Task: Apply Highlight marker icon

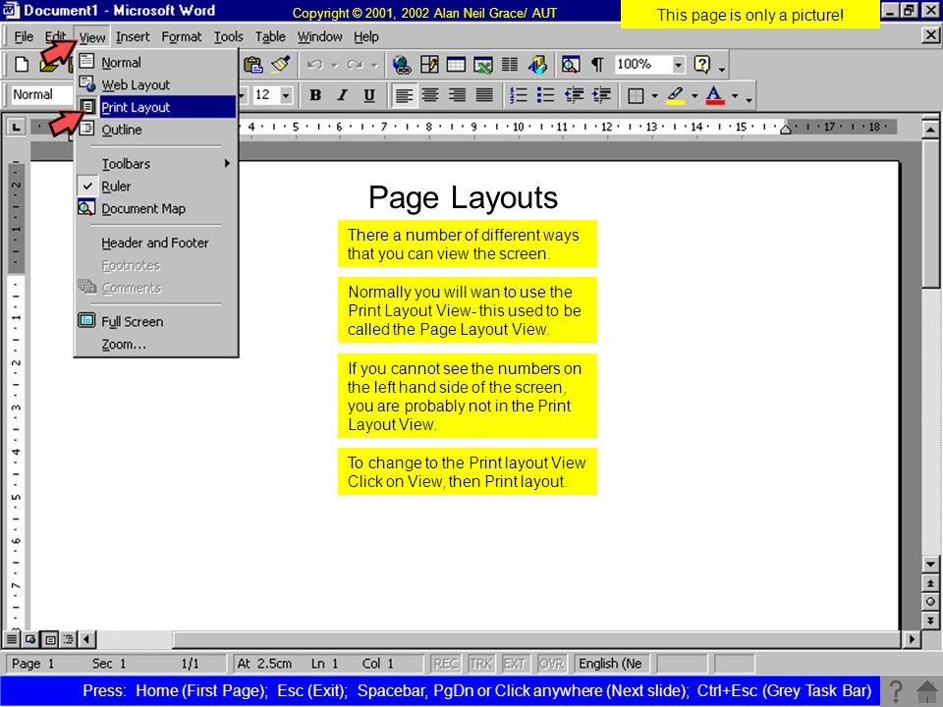Action: (676, 95)
